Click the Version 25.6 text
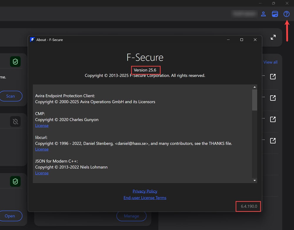This screenshot has width=294, height=230. coord(145,70)
